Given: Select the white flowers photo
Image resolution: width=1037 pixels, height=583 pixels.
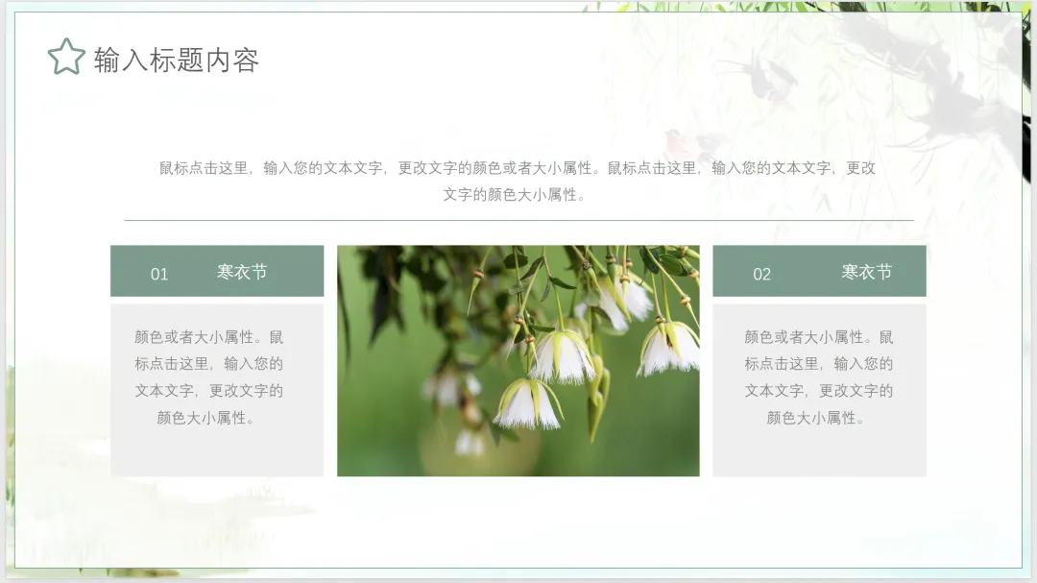Looking at the screenshot, I should click(518, 360).
